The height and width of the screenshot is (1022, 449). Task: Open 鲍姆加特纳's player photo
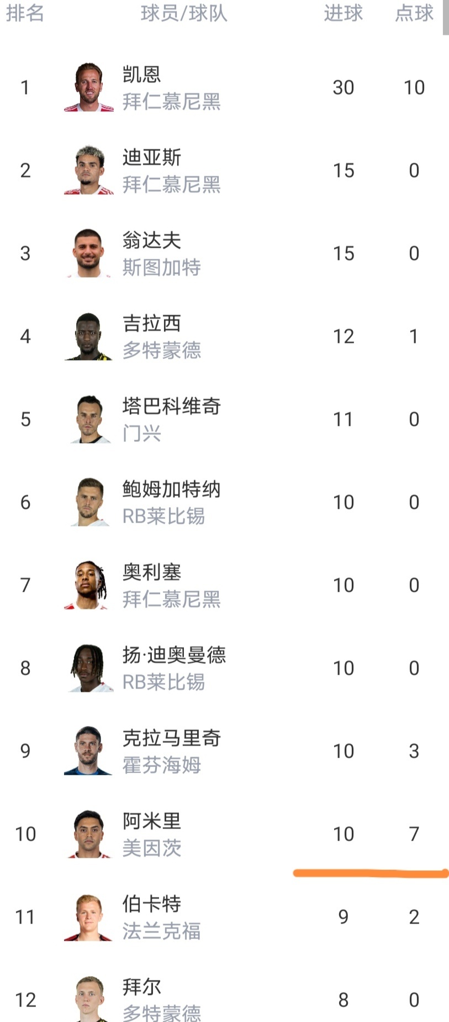89,502
